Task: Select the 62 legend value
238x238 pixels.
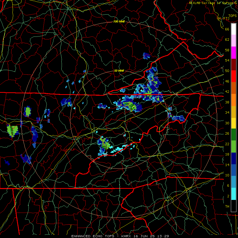Action: click(x=227, y=40)
